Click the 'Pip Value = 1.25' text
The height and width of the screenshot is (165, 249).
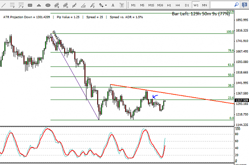68,17
